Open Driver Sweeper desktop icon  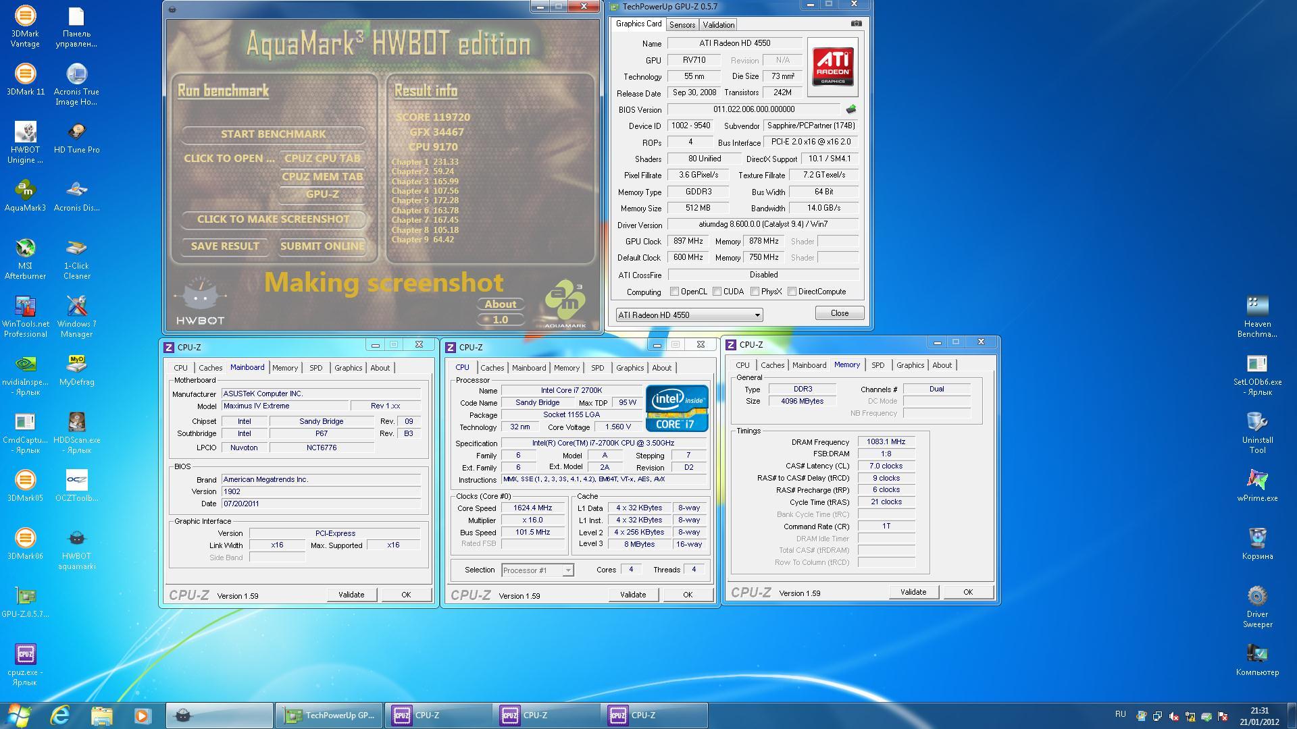point(1257,607)
